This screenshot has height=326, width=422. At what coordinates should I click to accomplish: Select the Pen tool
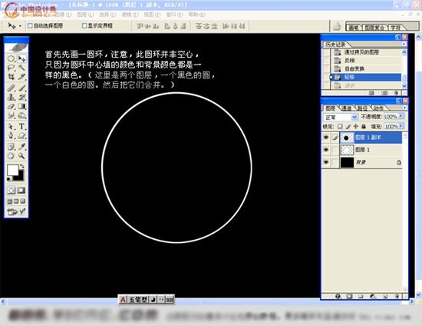[11, 135]
